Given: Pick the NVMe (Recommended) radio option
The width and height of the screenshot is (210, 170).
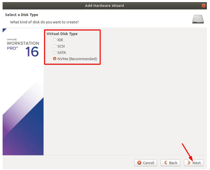Looking at the screenshot, I should (55, 59).
